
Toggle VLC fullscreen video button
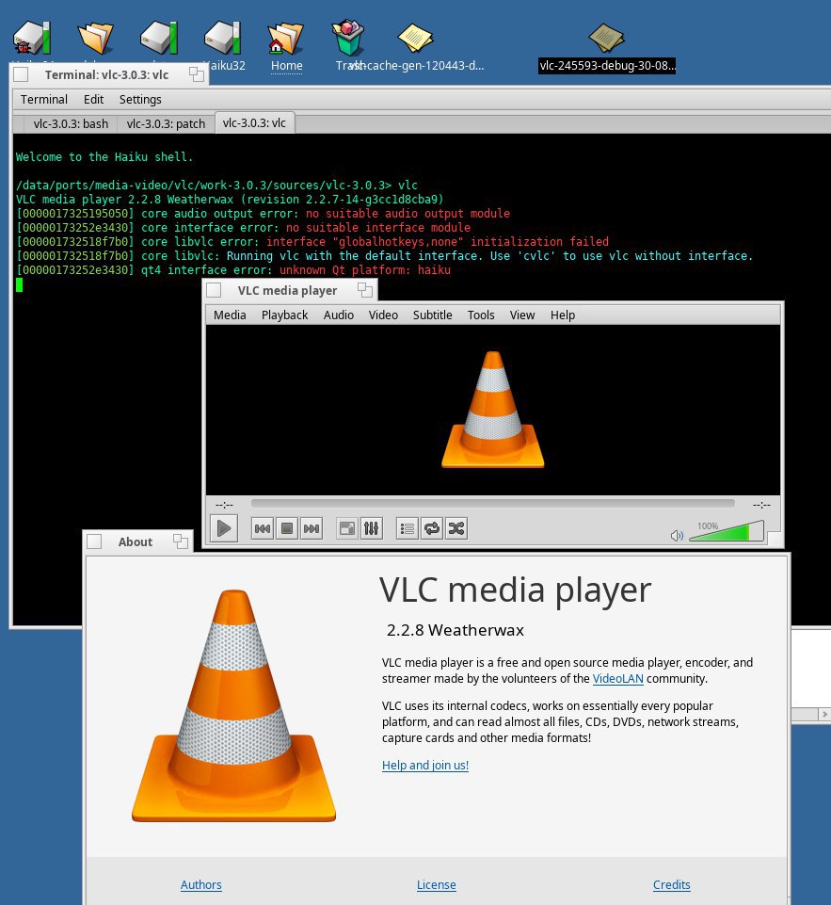347,528
